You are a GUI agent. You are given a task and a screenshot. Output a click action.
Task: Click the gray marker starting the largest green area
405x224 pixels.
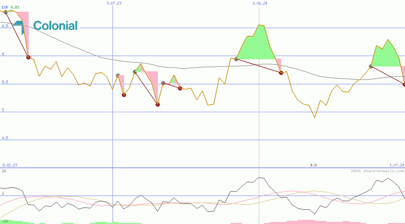pyautogui.click(x=236, y=59)
